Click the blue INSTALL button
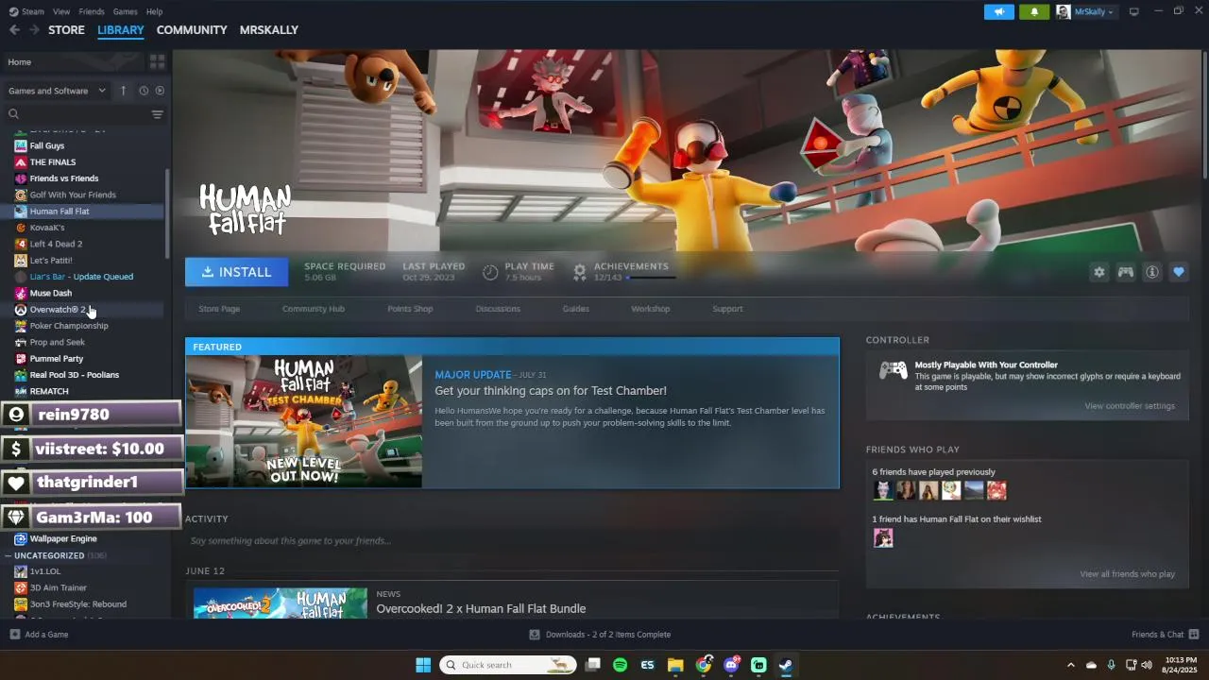1209x680 pixels. 236,272
